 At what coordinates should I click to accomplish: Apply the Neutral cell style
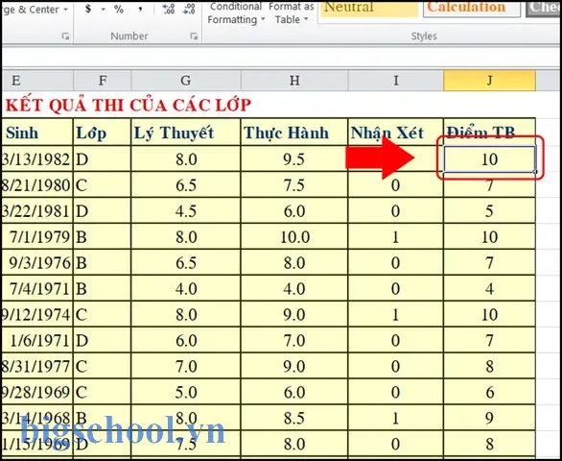coord(368,9)
